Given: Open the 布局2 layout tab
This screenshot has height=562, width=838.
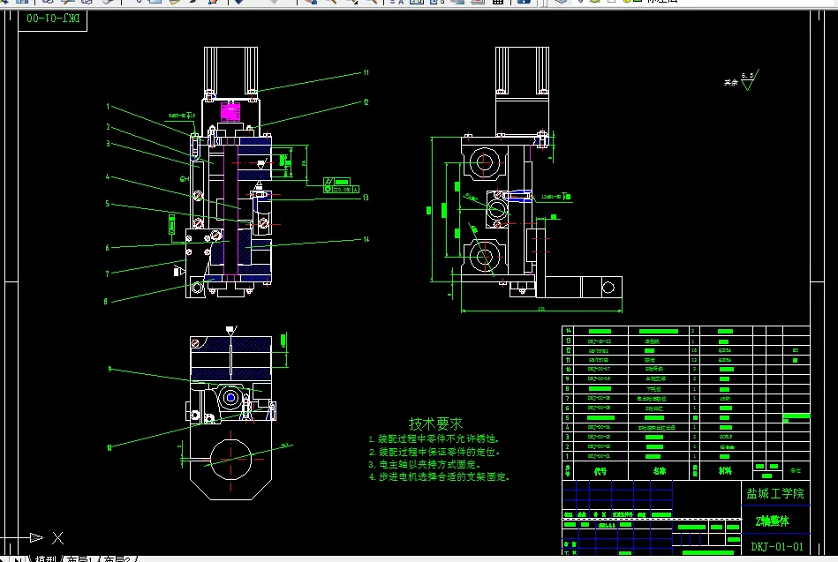Looking at the screenshot, I should [x=117, y=558].
